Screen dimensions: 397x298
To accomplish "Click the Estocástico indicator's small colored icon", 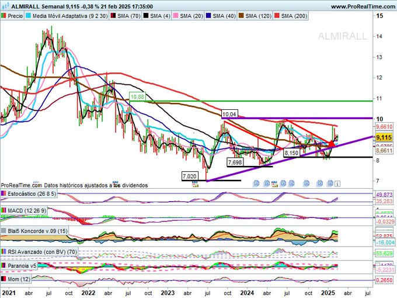I will (4, 193).
